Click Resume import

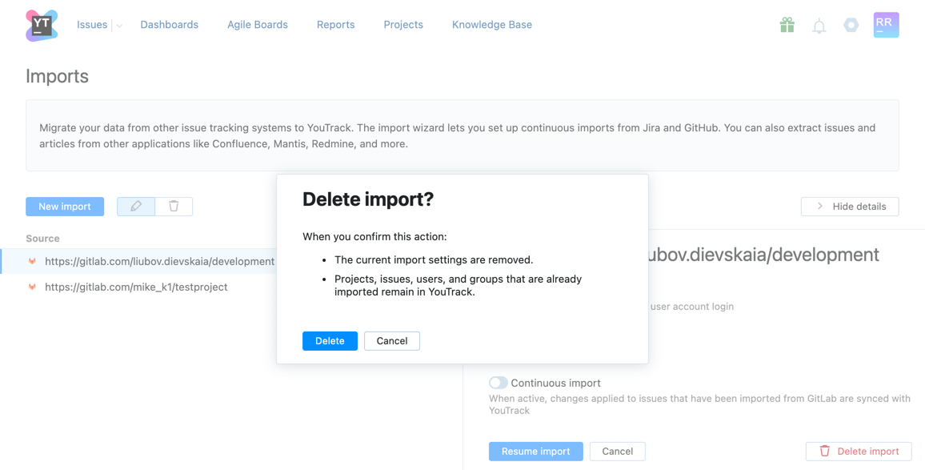(x=535, y=451)
